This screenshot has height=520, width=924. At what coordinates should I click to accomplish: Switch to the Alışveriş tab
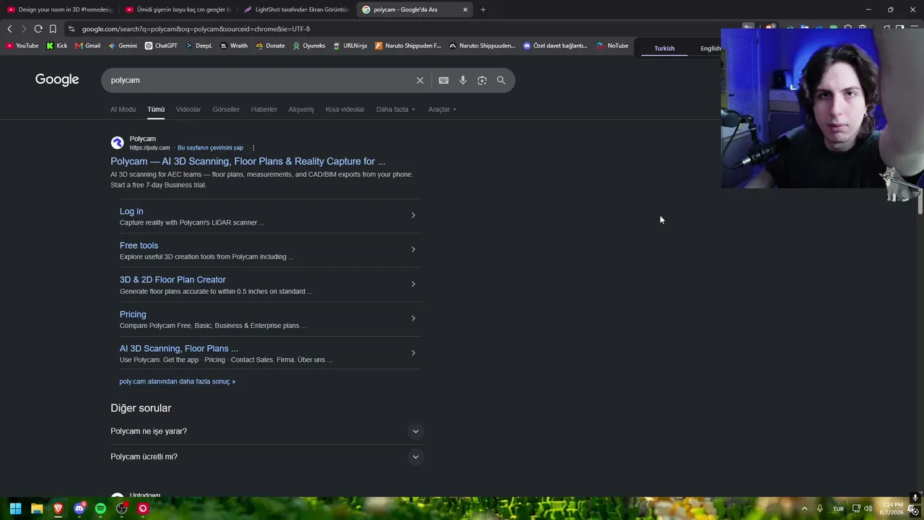pos(301,110)
